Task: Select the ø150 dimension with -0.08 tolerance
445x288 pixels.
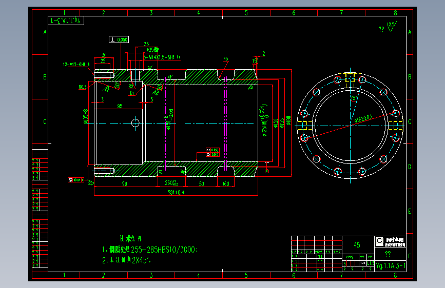Action: 169,119
